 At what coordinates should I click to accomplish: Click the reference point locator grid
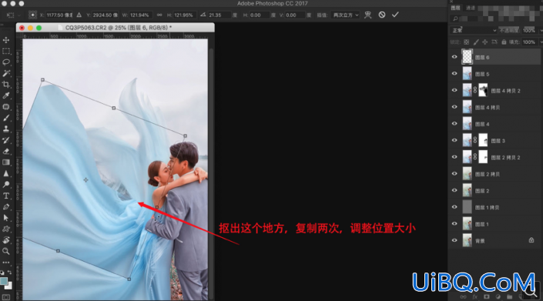(32, 15)
